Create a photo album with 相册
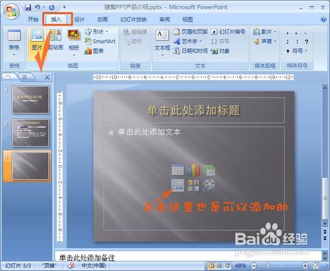This screenshot has width=330, height=271. point(74,40)
